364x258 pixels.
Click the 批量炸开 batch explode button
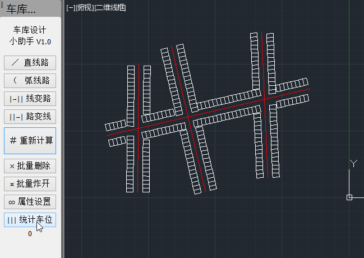tap(30, 184)
